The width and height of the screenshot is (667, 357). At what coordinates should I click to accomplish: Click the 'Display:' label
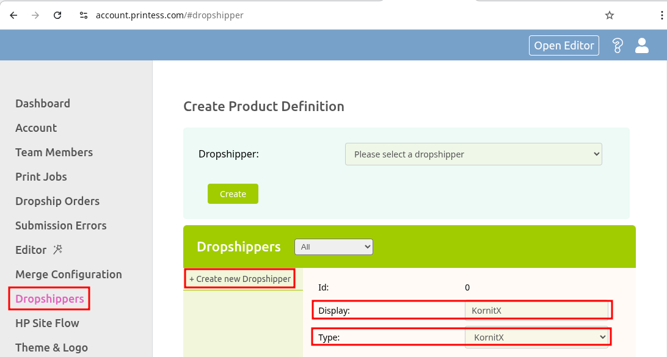click(x=334, y=311)
